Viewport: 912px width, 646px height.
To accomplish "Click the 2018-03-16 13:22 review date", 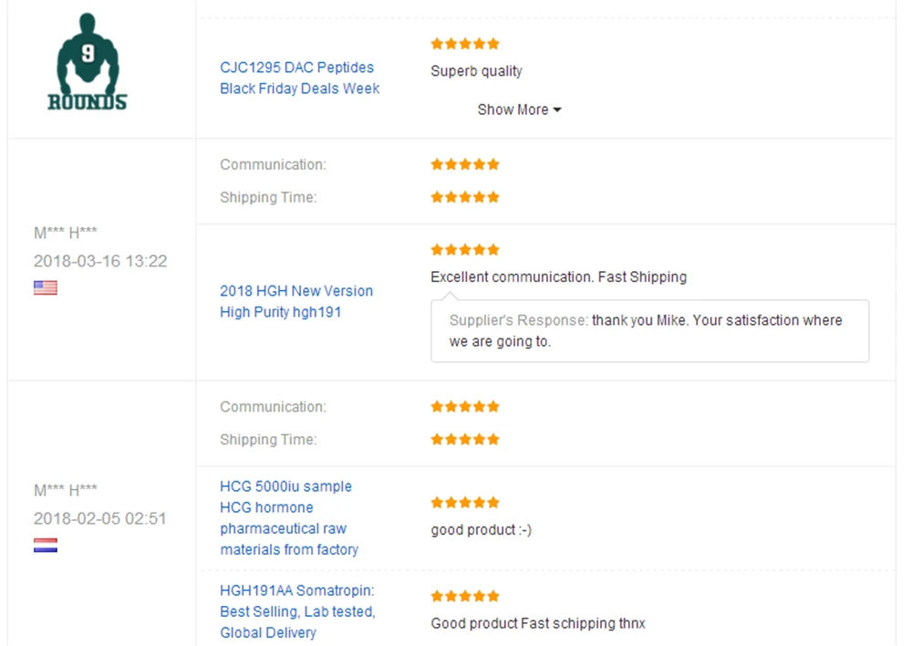I will 100,261.
